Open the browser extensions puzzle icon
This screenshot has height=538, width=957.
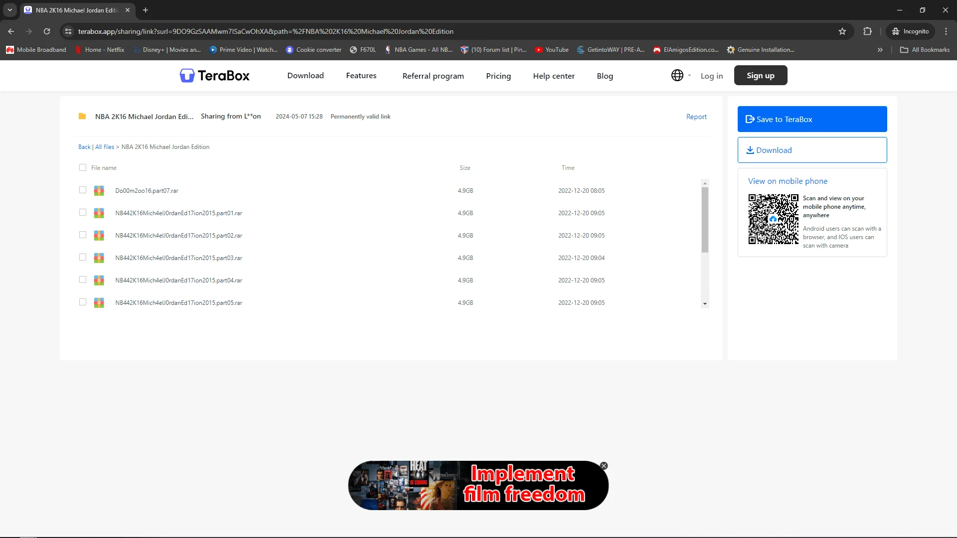point(867,31)
